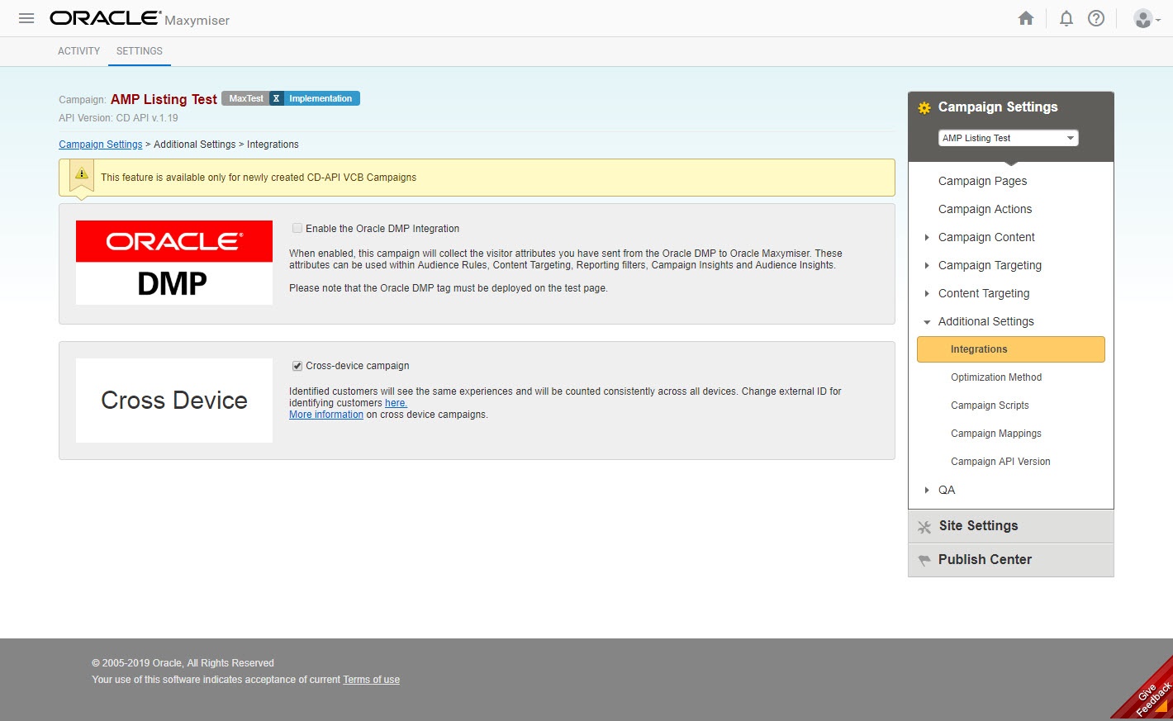Click the Oracle Maxymiser logo
The height and width of the screenshot is (721, 1173).
point(140,18)
